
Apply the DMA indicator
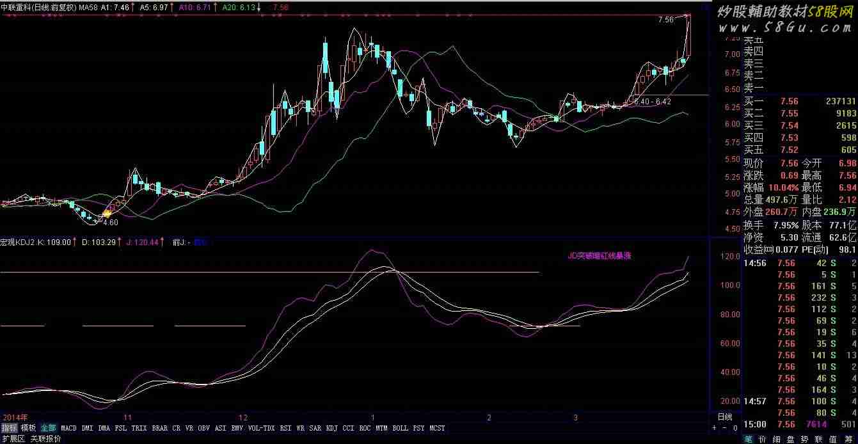104,428
